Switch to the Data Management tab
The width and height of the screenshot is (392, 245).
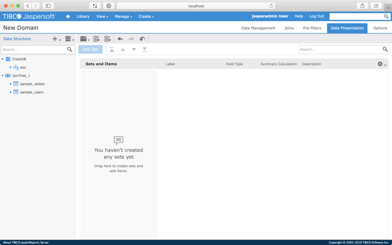click(x=258, y=28)
